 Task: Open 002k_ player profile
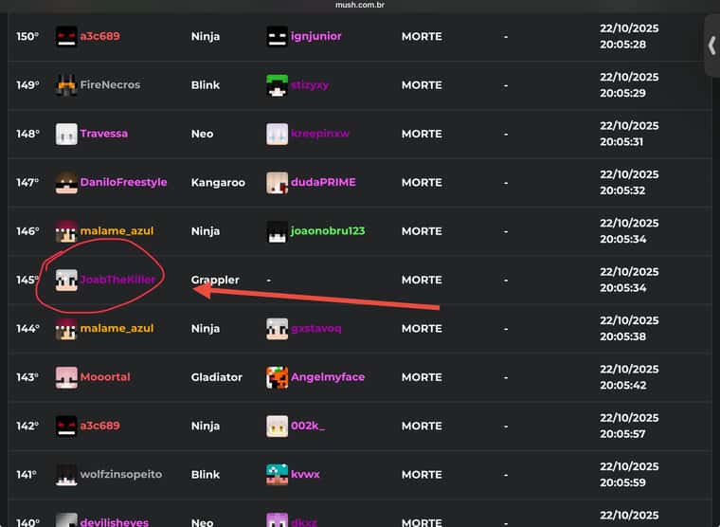pyautogui.click(x=308, y=426)
